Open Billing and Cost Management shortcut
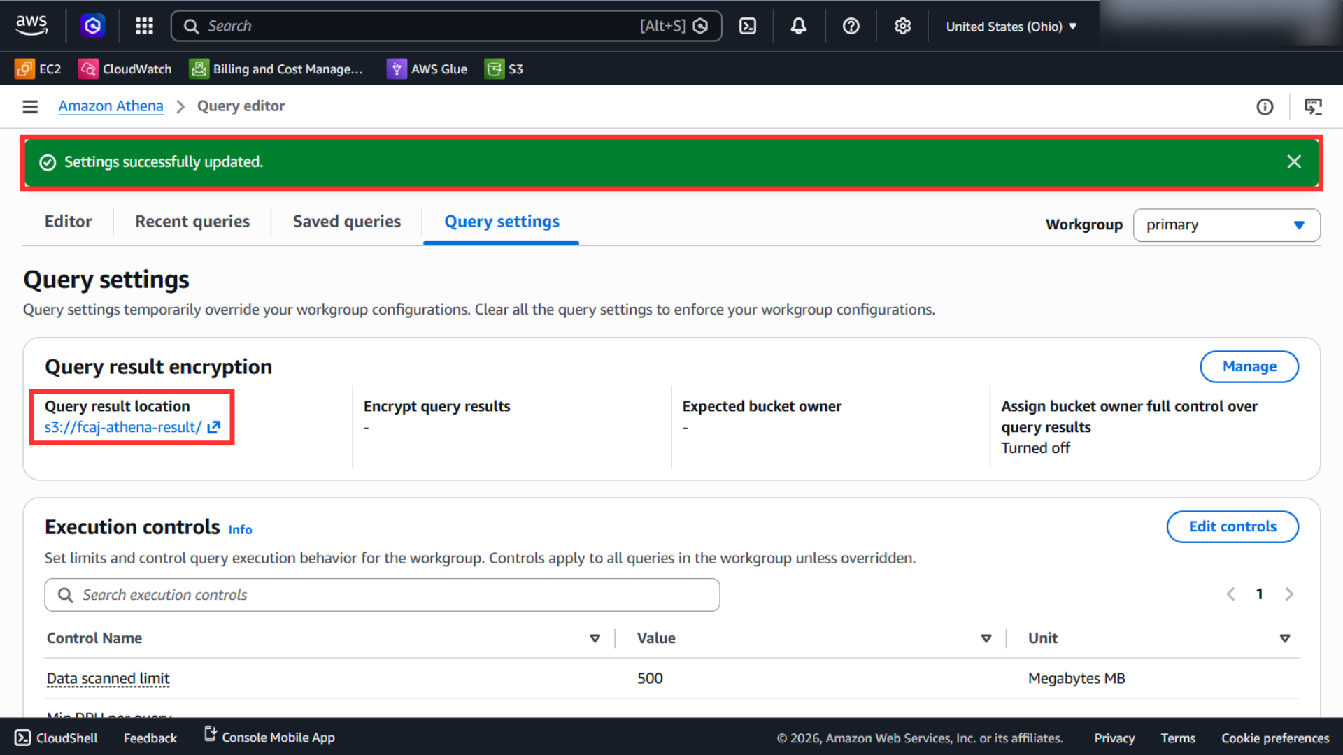Viewport: 1343px width, 755px height. click(x=276, y=69)
